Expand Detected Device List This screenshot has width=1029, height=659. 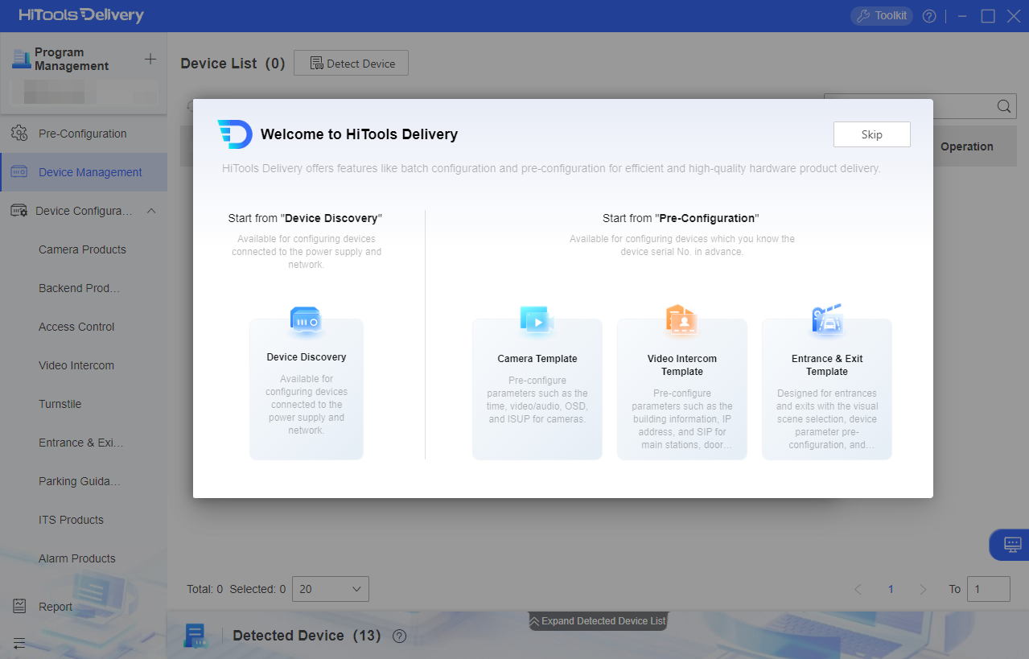pyautogui.click(x=598, y=620)
